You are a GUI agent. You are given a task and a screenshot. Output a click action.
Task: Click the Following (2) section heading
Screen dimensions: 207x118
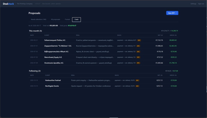pyautogui.click(x=35, y=71)
